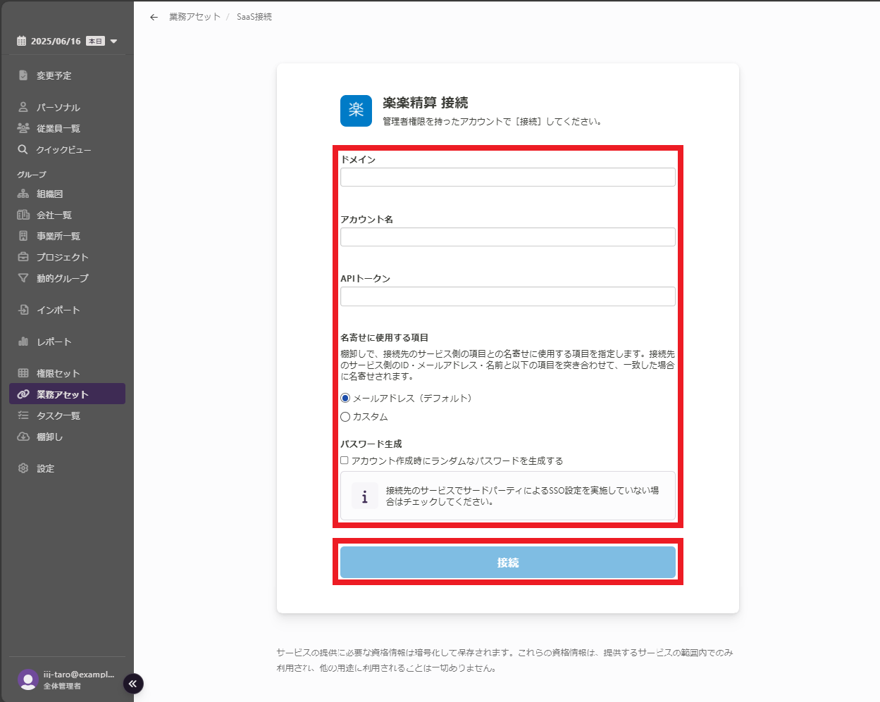Click the 設定 gear icon
Viewport: 880px width, 702px height.
[23, 468]
